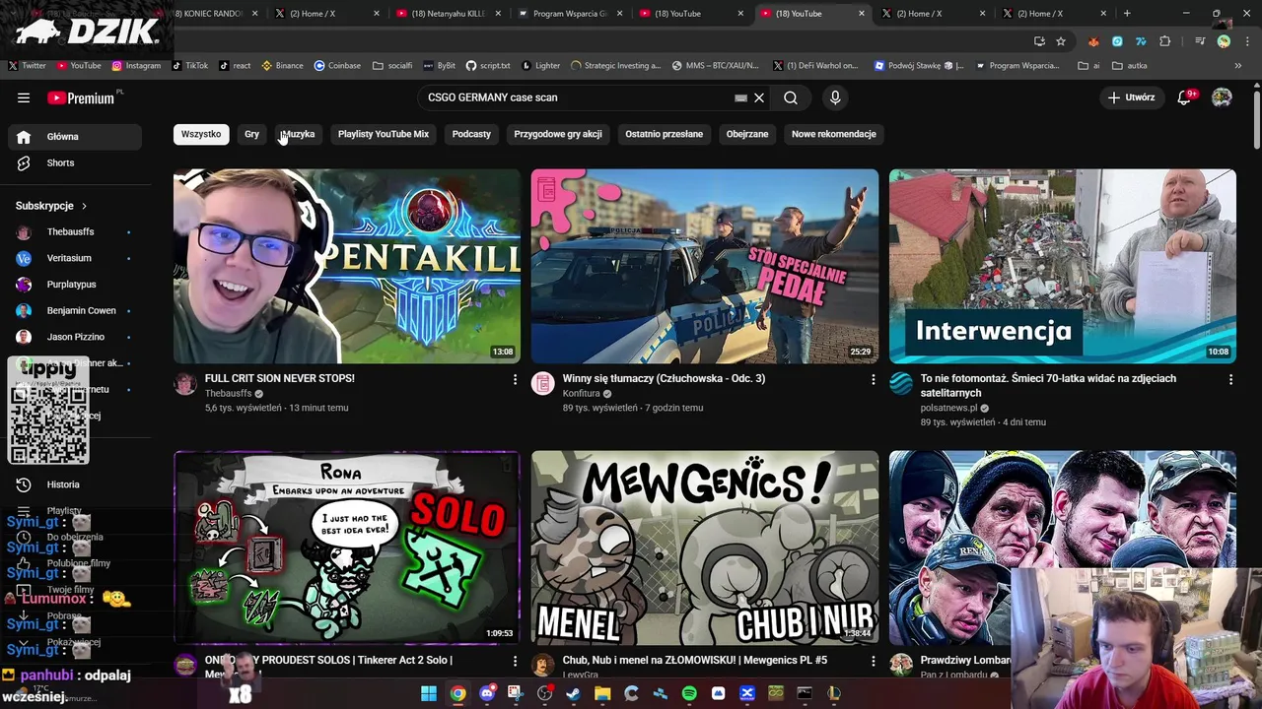Open the account avatar menu
1262x709 pixels.
pyautogui.click(x=1222, y=97)
